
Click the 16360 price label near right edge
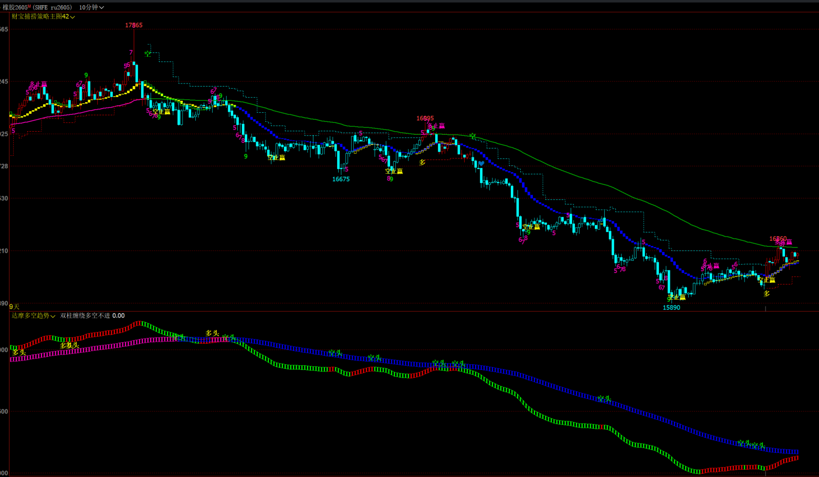pyautogui.click(x=778, y=239)
